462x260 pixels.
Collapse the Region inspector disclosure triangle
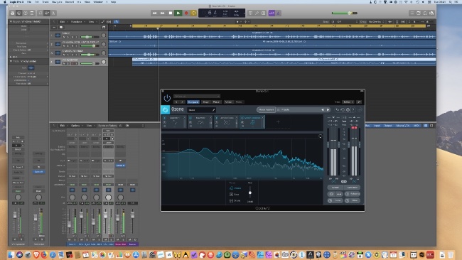point(11,22)
